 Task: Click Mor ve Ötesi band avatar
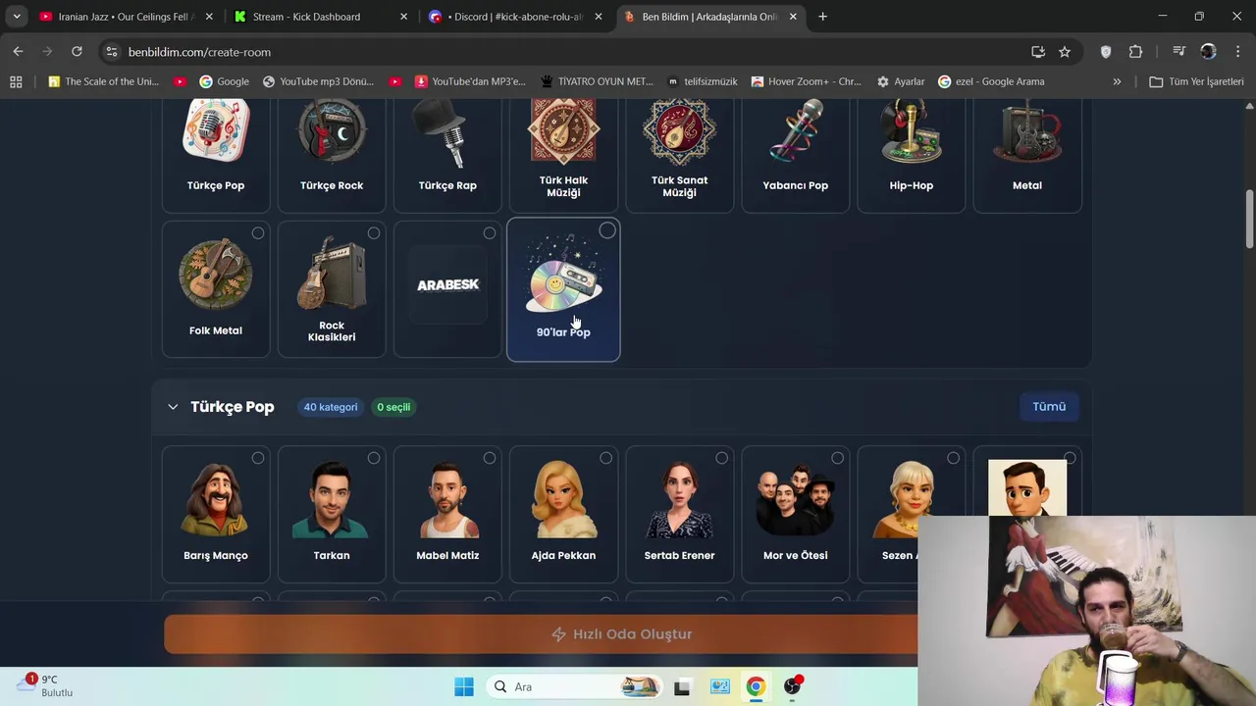[795, 499]
